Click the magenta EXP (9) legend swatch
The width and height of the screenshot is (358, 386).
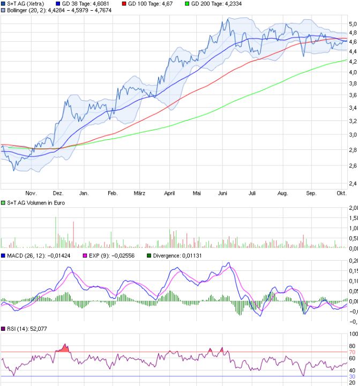(84, 255)
